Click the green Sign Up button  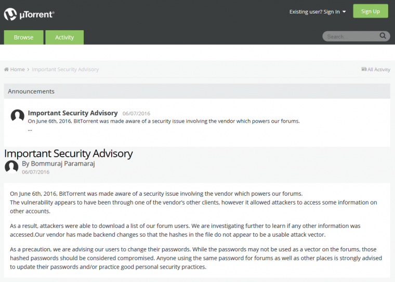[370, 11]
